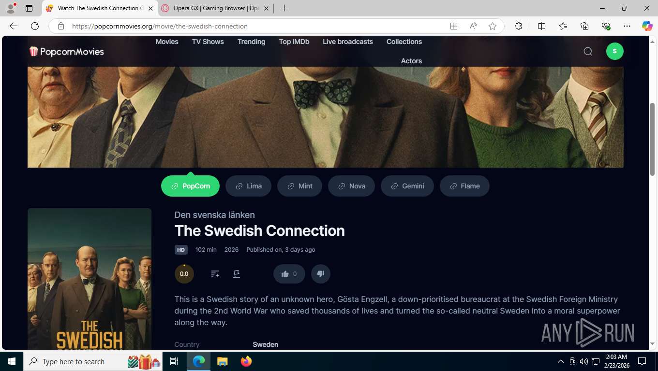658x371 pixels.
Task: Click the Published on, 3 days ago text
Action: 281,250
